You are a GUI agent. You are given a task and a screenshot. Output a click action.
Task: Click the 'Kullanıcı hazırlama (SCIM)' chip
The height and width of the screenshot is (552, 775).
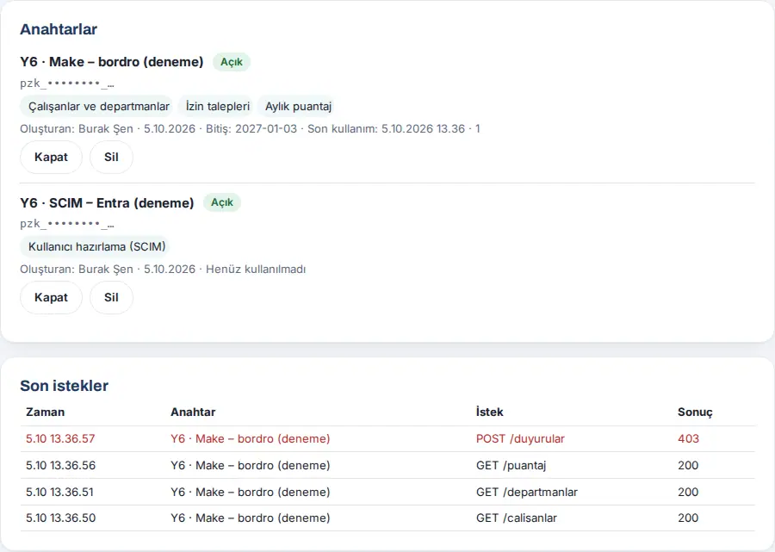point(96,246)
